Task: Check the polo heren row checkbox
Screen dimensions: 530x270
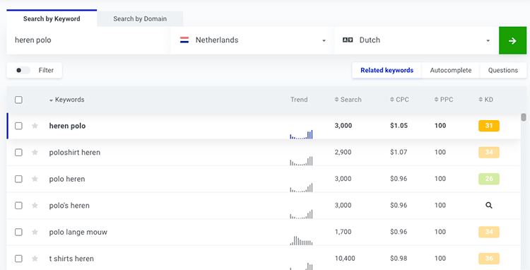Action: point(18,179)
